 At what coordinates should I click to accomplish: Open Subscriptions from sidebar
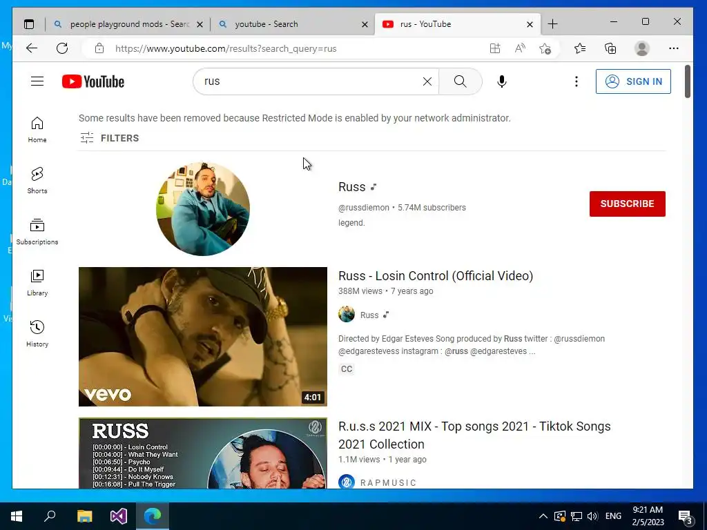(37, 232)
